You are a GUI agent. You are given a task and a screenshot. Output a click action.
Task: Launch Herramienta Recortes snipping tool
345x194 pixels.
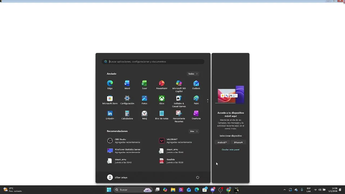point(179,116)
